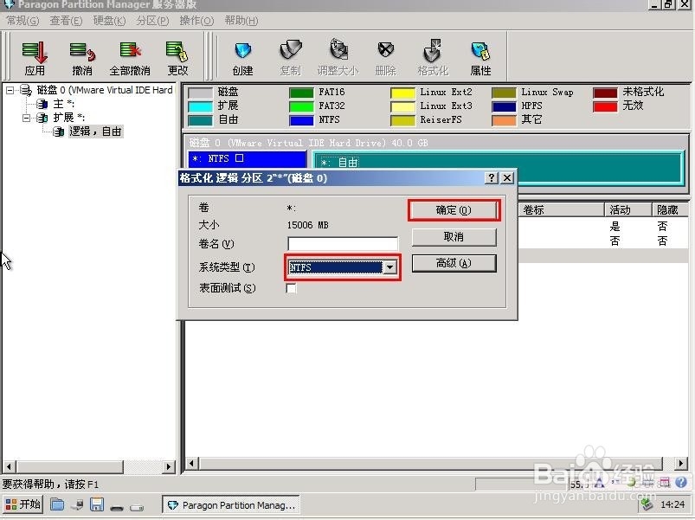Collapse the Disk 0 tree node
Viewport: 695px width, 520px height.
[10, 90]
